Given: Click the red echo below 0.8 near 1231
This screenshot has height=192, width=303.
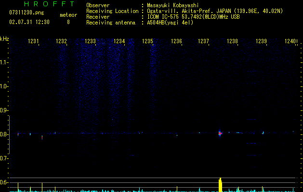Looking at the screenshot, I should tap(42, 137).
